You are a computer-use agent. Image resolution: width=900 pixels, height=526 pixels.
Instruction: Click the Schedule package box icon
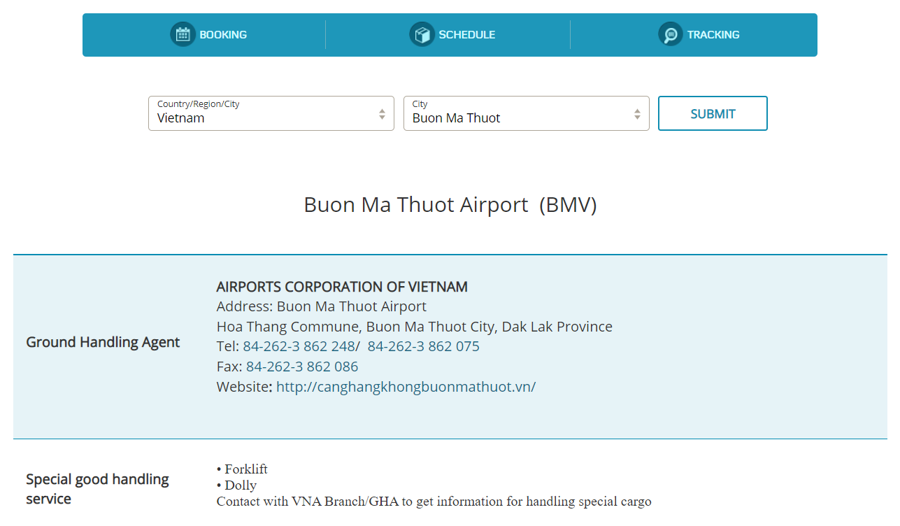[422, 34]
